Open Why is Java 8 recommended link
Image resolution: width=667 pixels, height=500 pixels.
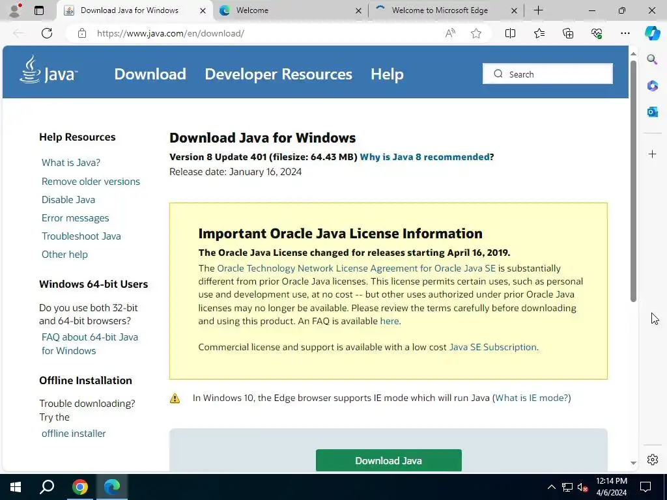(x=425, y=157)
